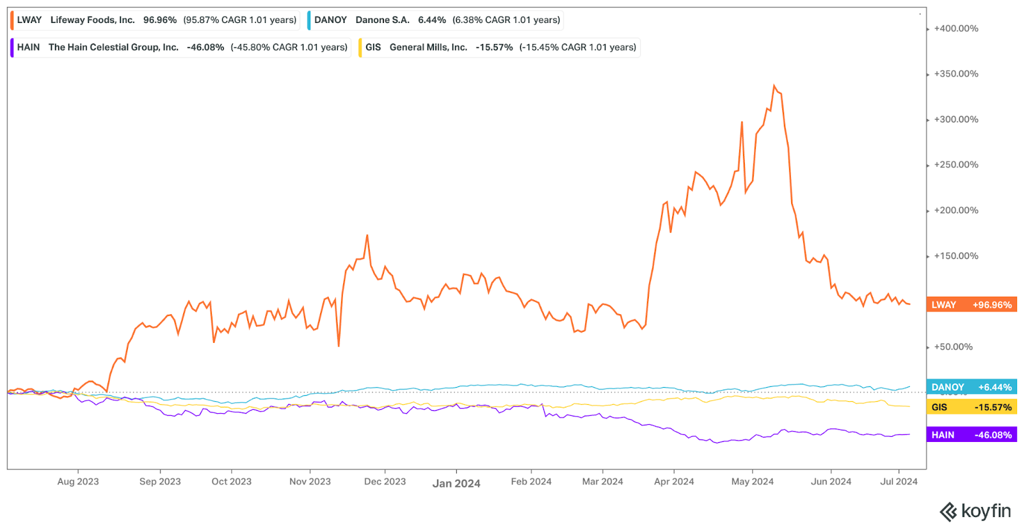Click the purple color bar beside HAIN legend

pos(12,47)
